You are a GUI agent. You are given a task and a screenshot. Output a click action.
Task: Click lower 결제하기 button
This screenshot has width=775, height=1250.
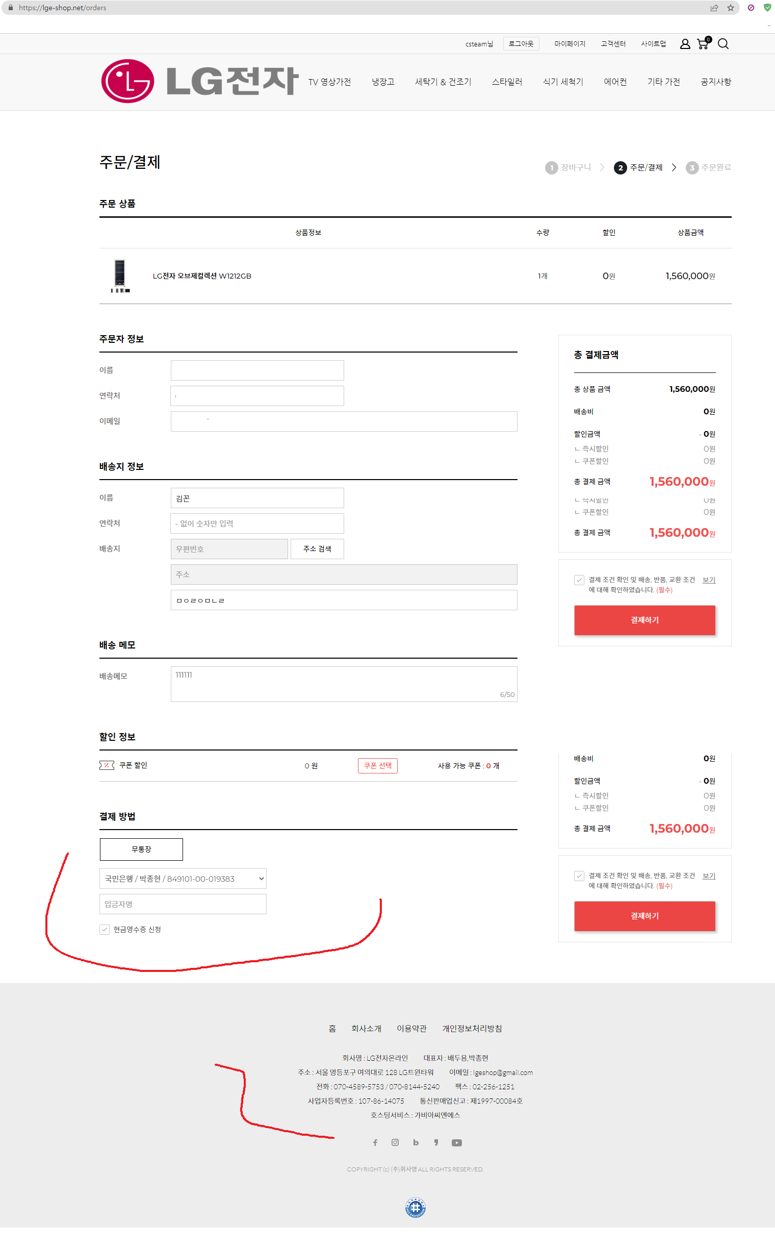point(645,916)
